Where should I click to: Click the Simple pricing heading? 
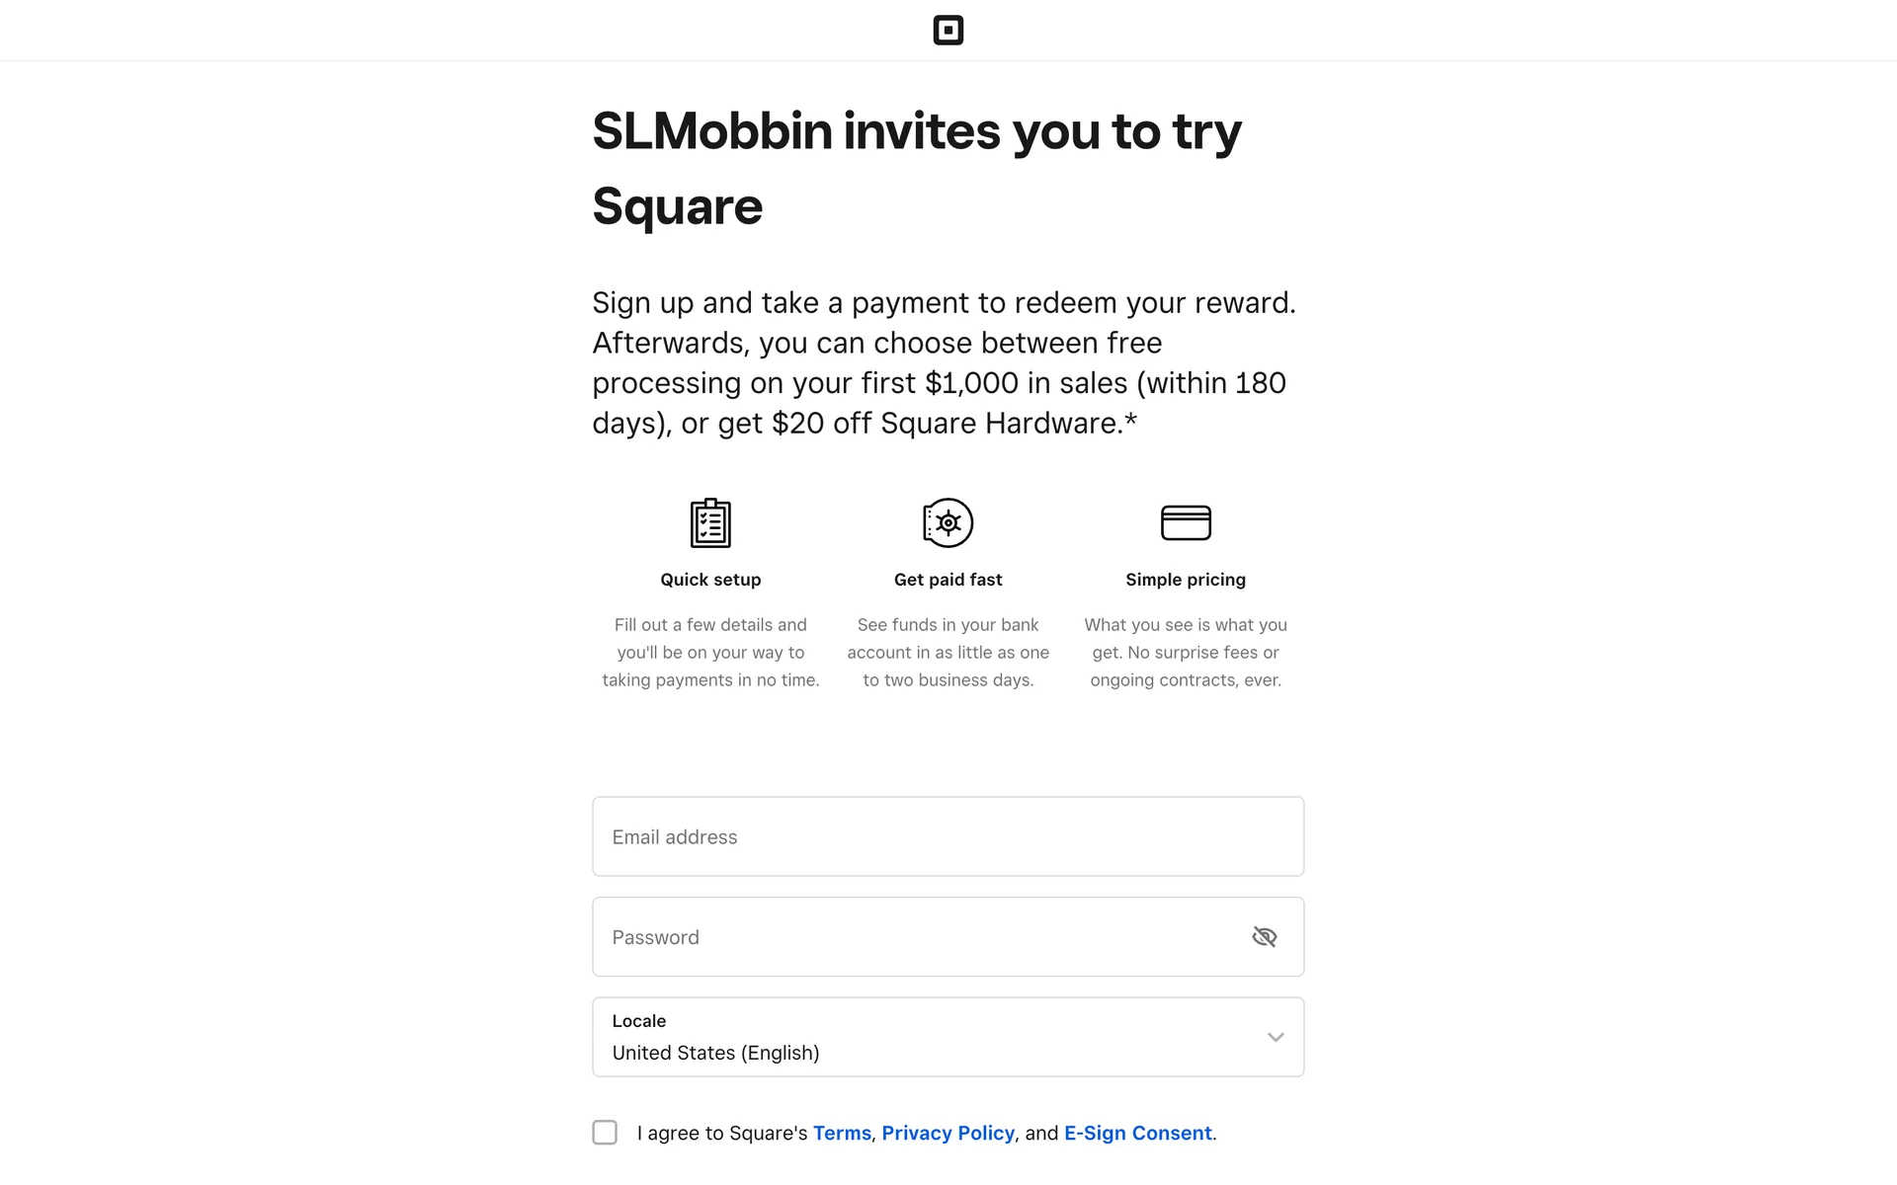1186,580
